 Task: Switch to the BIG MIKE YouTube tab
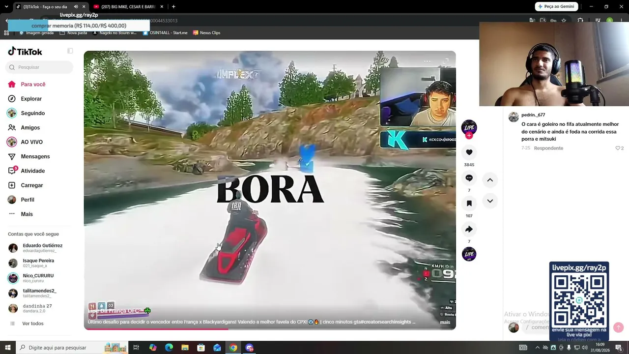[x=129, y=6]
